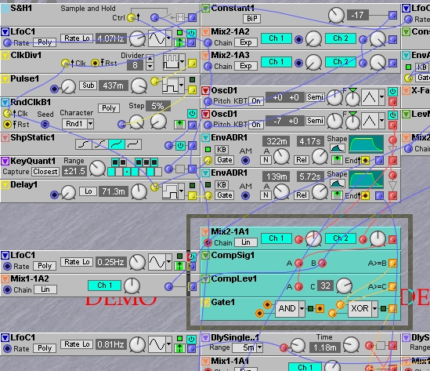Image resolution: width=430 pixels, height=371 pixels.
Task: Click the Mix2-1A2 Exp button
Action: click(x=246, y=42)
